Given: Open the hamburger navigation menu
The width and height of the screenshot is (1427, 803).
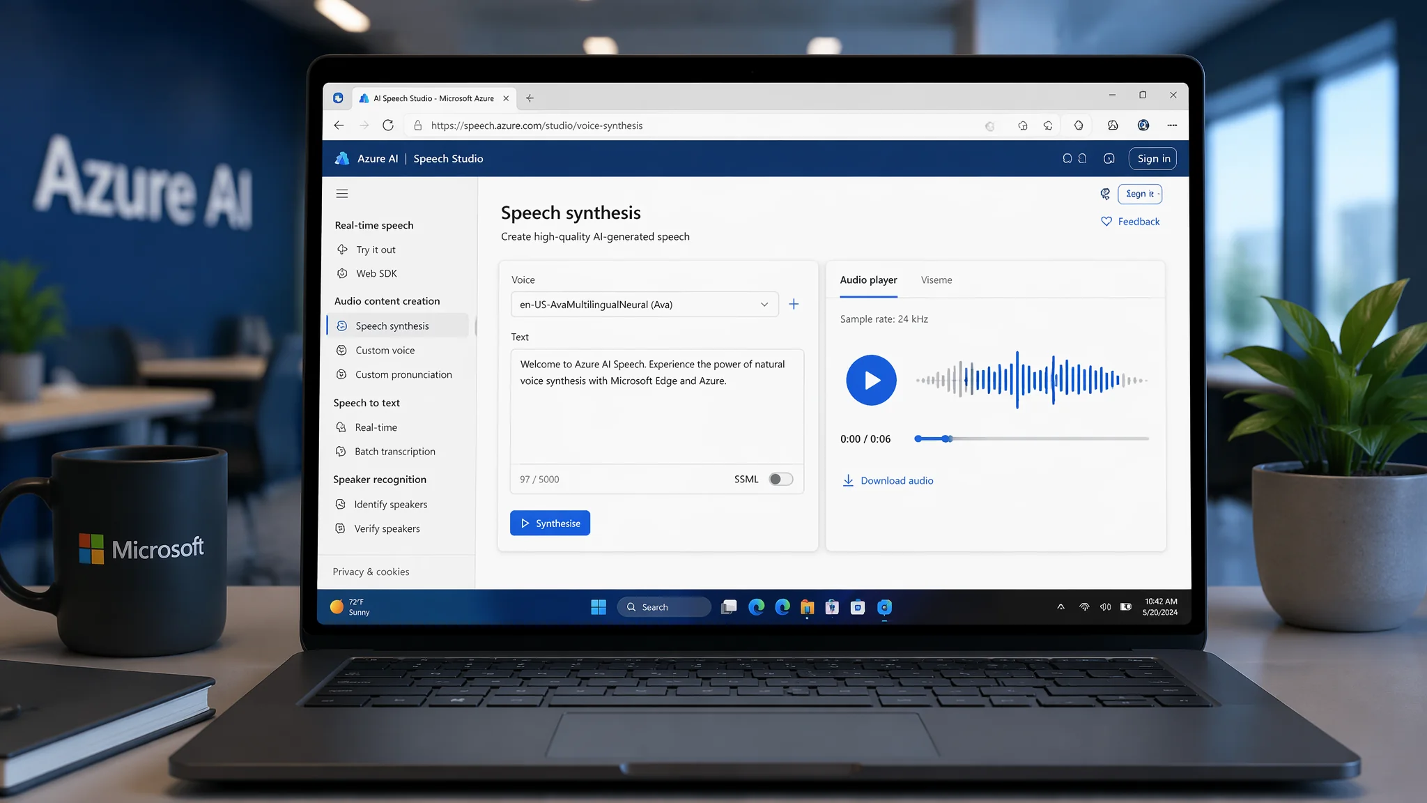Looking at the screenshot, I should tap(342, 194).
